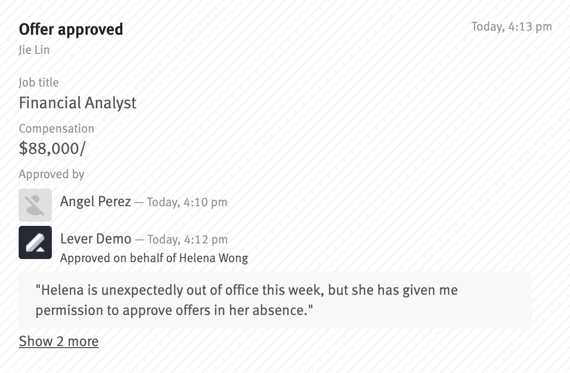Click the pencil glyph inside Lever Demo avatar
Screen dimensions: 570x373
pyautogui.click(x=35, y=242)
